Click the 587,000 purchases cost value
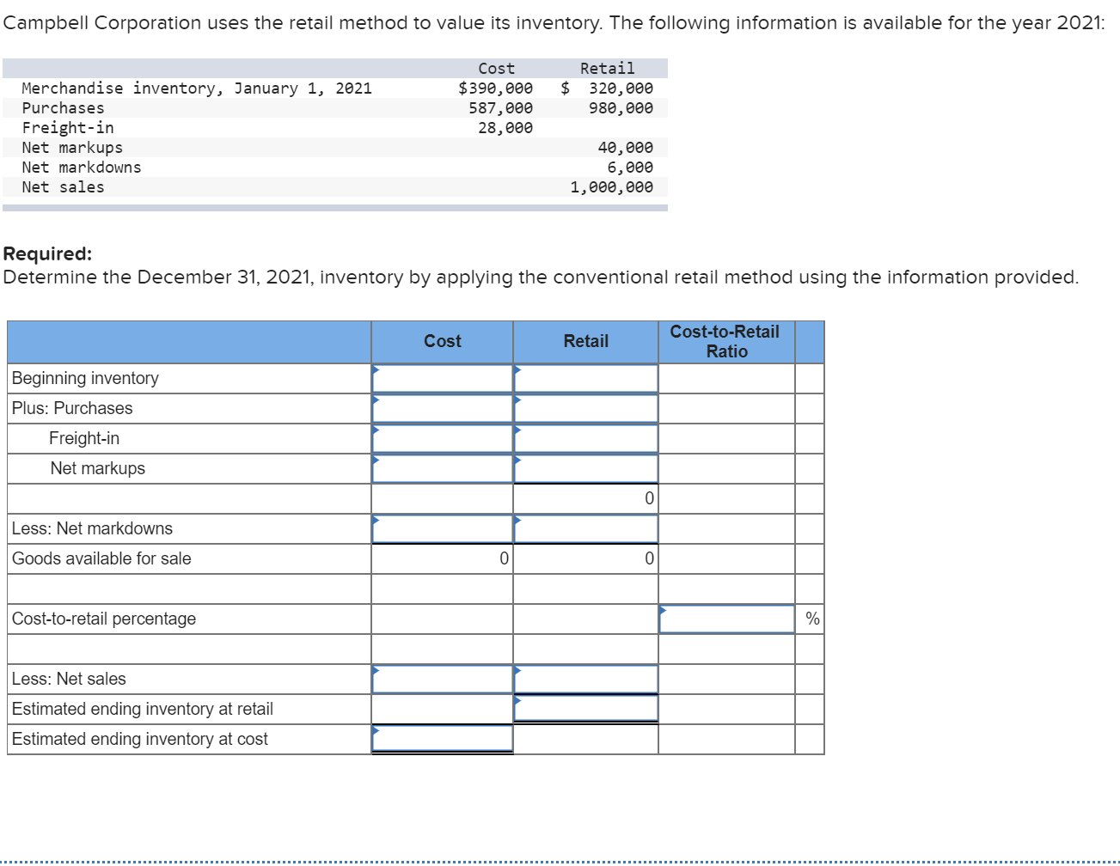 pos(500,107)
